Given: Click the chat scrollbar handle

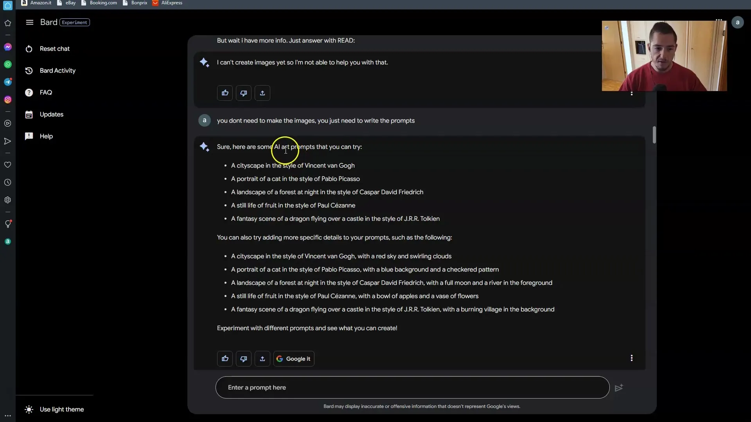Looking at the screenshot, I should point(654,135).
